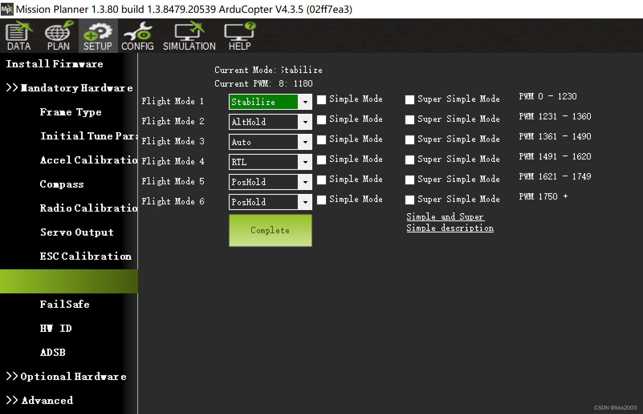
Task: Click the Flight Mode 1 label
Action: coord(173,101)
